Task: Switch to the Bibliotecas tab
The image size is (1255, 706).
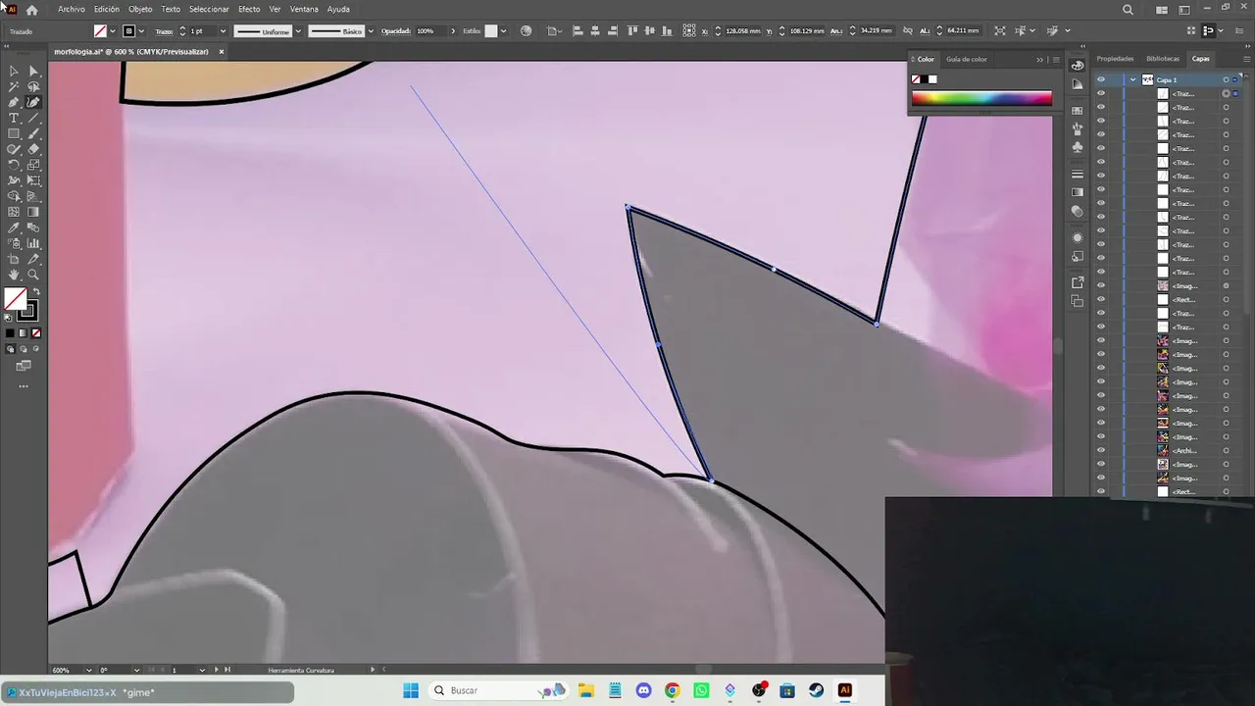Action: coord(1163,59)
